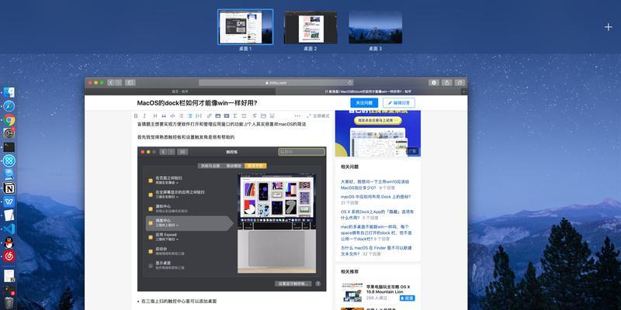Toggle bold formatting in the answer editor
Image resolution: width=621 pixels, height=310 pixels.
click(136, 115)
